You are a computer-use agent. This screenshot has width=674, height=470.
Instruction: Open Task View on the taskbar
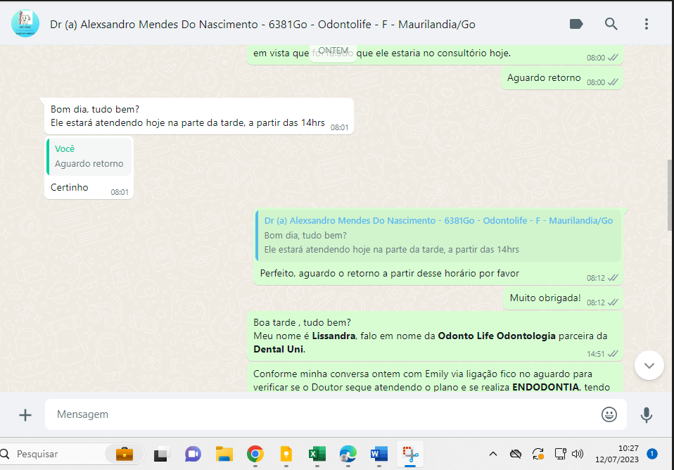coord(161,454)
